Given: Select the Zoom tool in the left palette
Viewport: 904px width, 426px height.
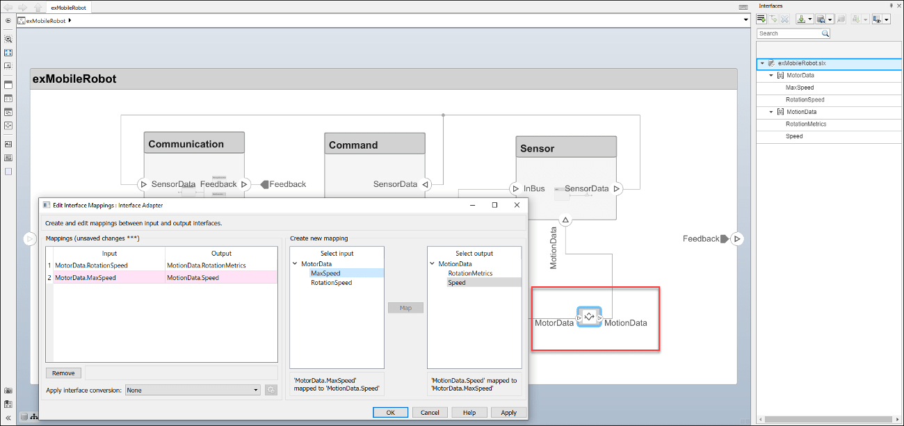Looking at the screenshot, I should [8, 39].
